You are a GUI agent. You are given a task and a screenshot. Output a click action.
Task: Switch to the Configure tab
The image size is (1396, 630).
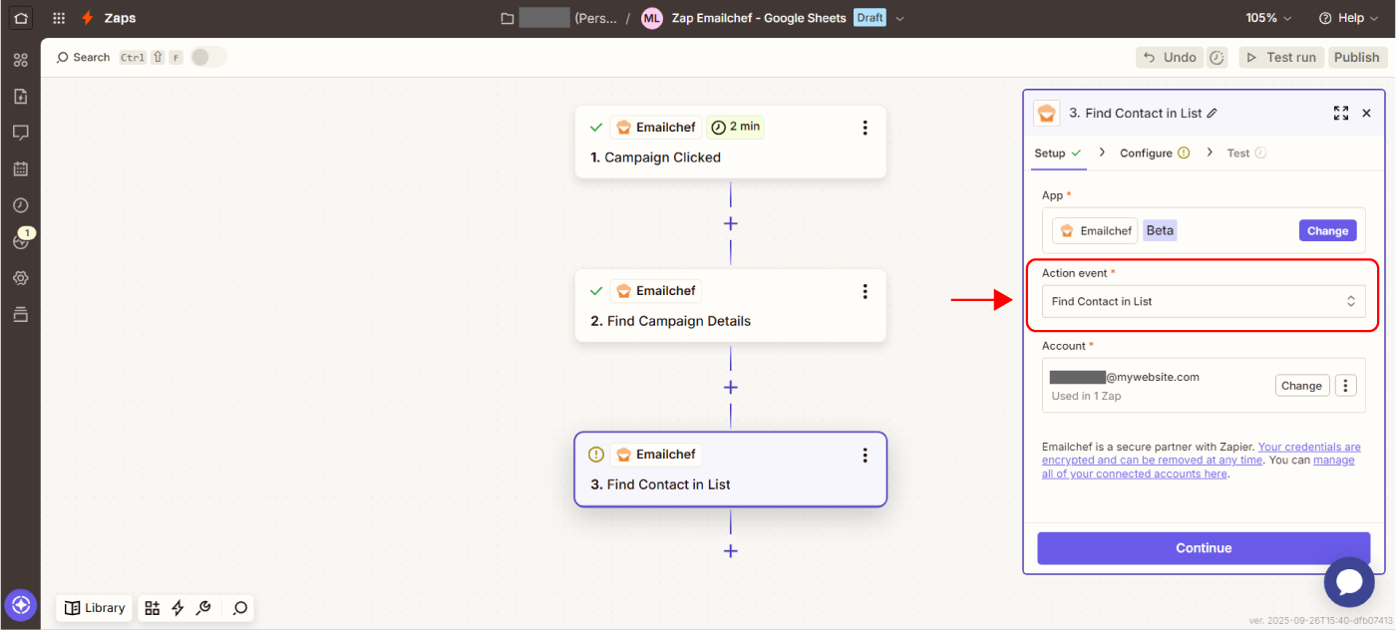[1154, 154]
